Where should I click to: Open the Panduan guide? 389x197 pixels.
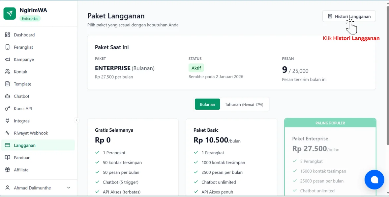click(38, 158)
